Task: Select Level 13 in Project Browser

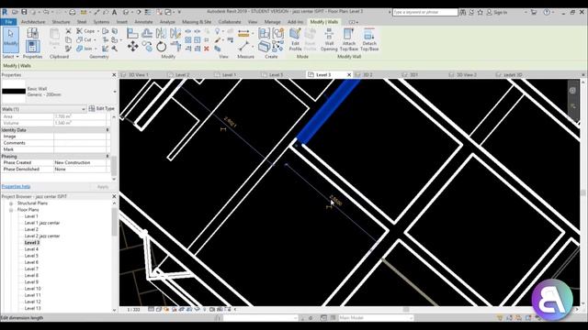Action: 33,308
